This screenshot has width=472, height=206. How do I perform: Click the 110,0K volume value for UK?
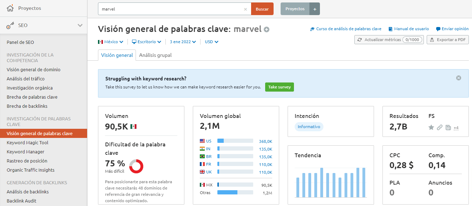click(x=265, y=172)
